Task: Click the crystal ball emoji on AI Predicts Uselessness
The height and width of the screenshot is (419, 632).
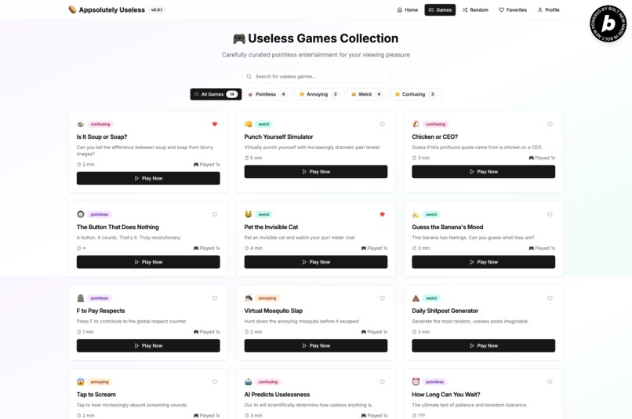Action: point(249,382)
